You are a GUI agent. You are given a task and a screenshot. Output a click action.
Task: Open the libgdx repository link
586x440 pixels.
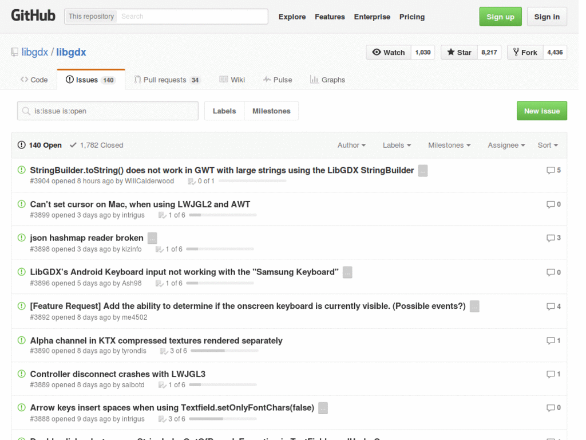click(71, 52)
